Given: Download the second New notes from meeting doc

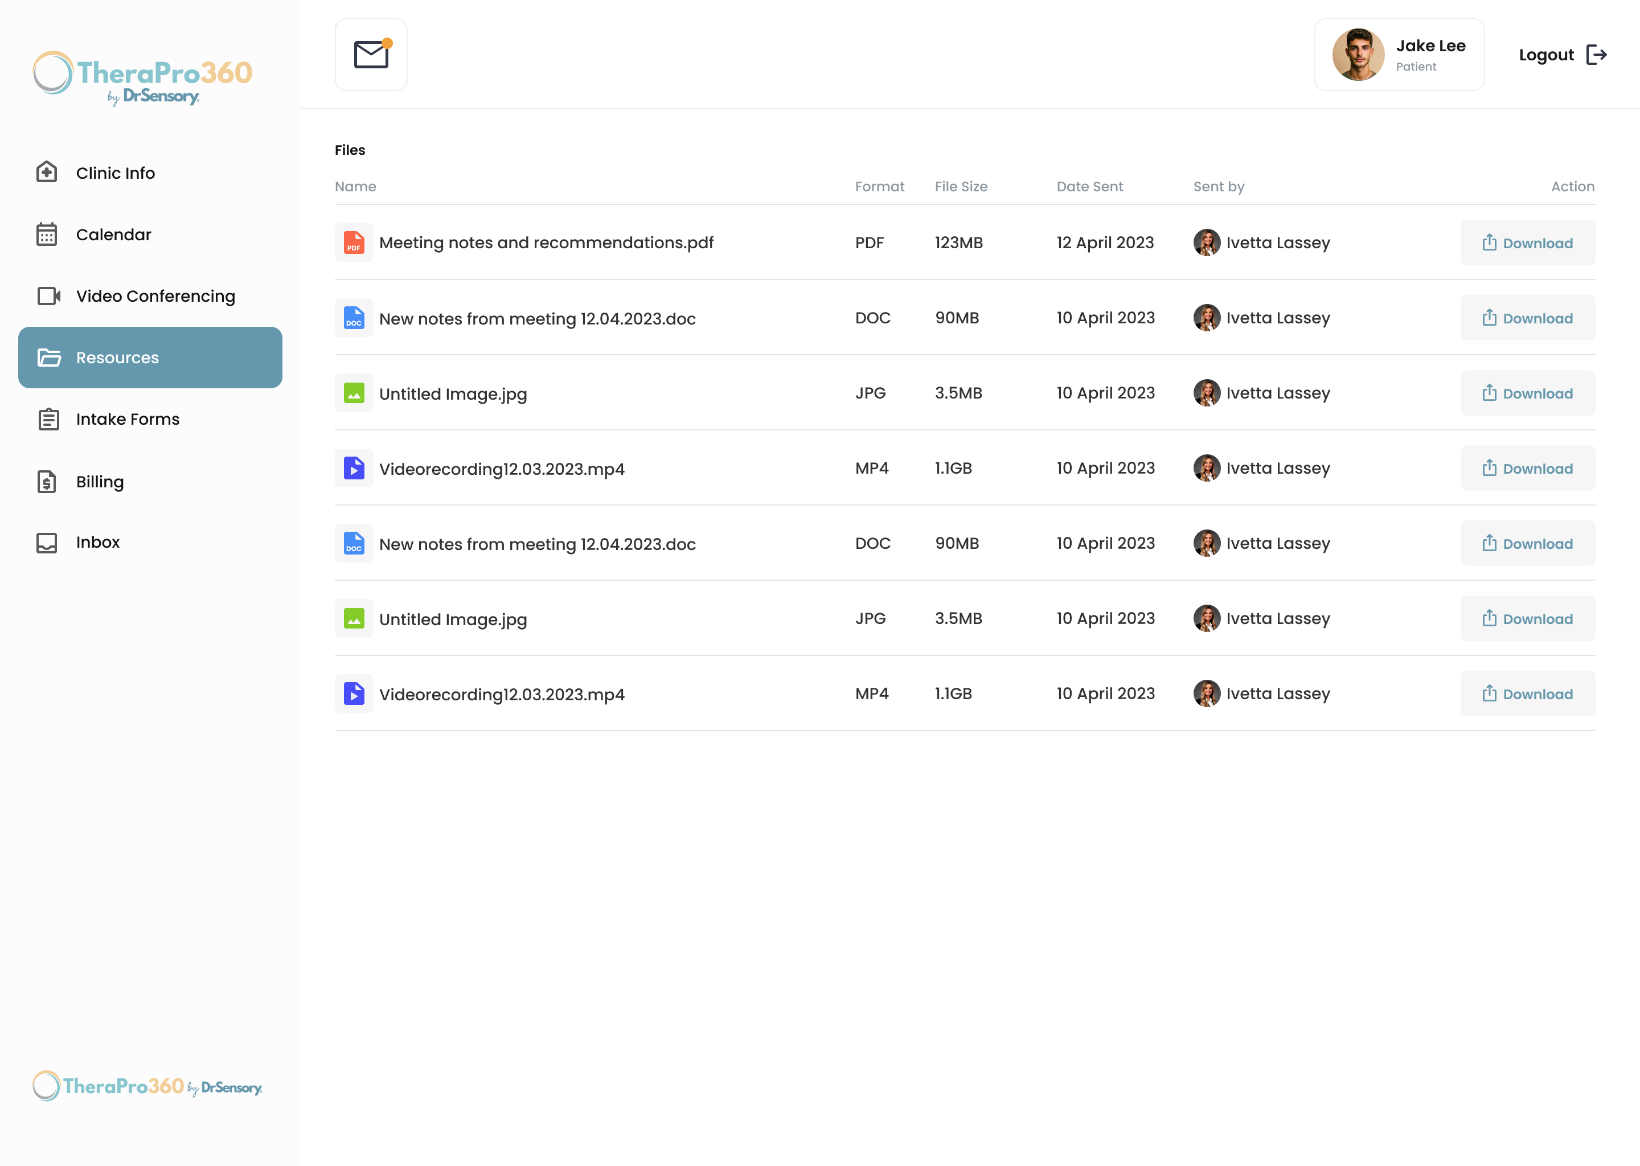Looking at the screenshot, I should point(1528,543).
